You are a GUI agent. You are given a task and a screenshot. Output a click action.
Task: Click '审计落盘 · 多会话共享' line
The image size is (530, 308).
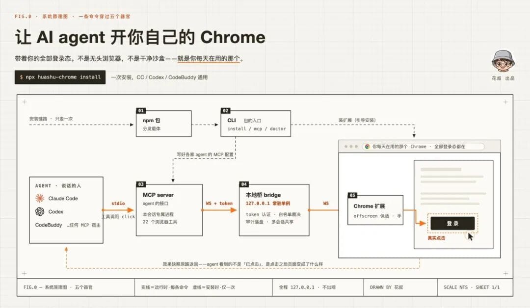[x=269, y=222]
